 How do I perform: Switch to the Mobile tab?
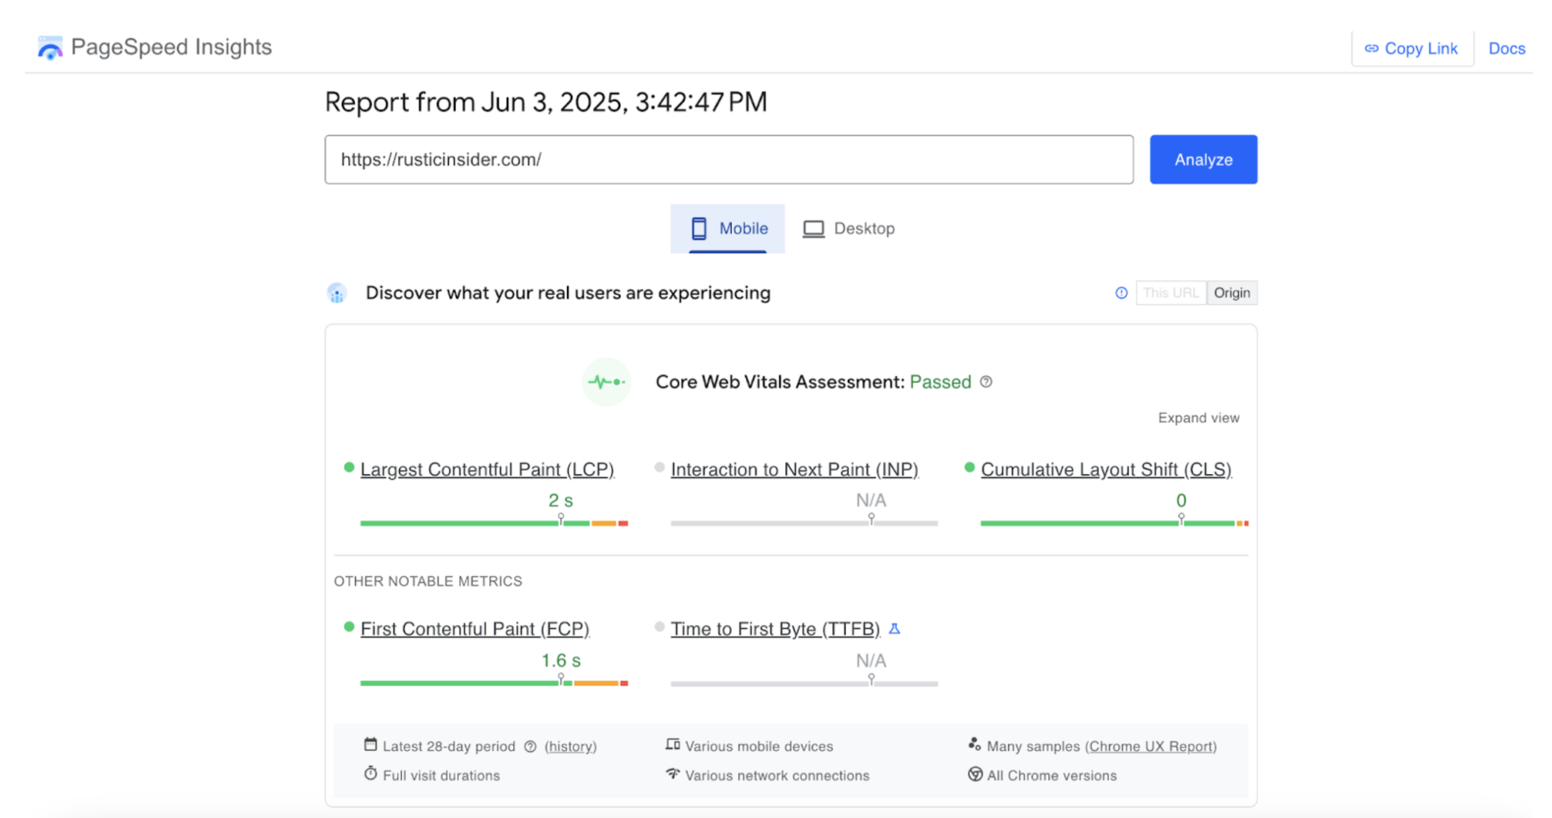click(x=728, y=229)
